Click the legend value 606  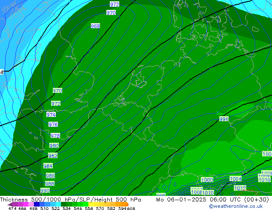tap(131, 208)
